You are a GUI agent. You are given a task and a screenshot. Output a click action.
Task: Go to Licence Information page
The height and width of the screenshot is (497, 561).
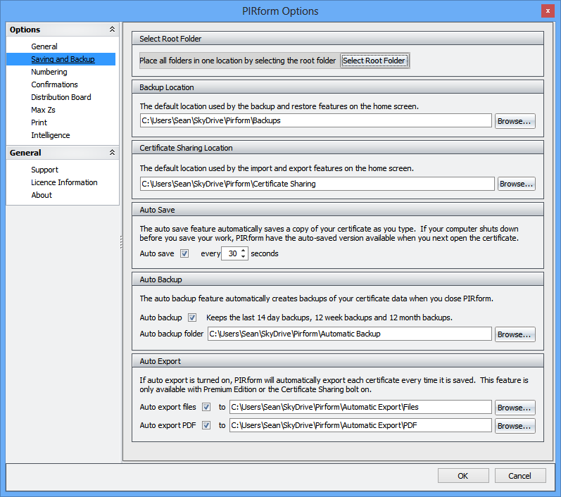click(x=64, y=182)
